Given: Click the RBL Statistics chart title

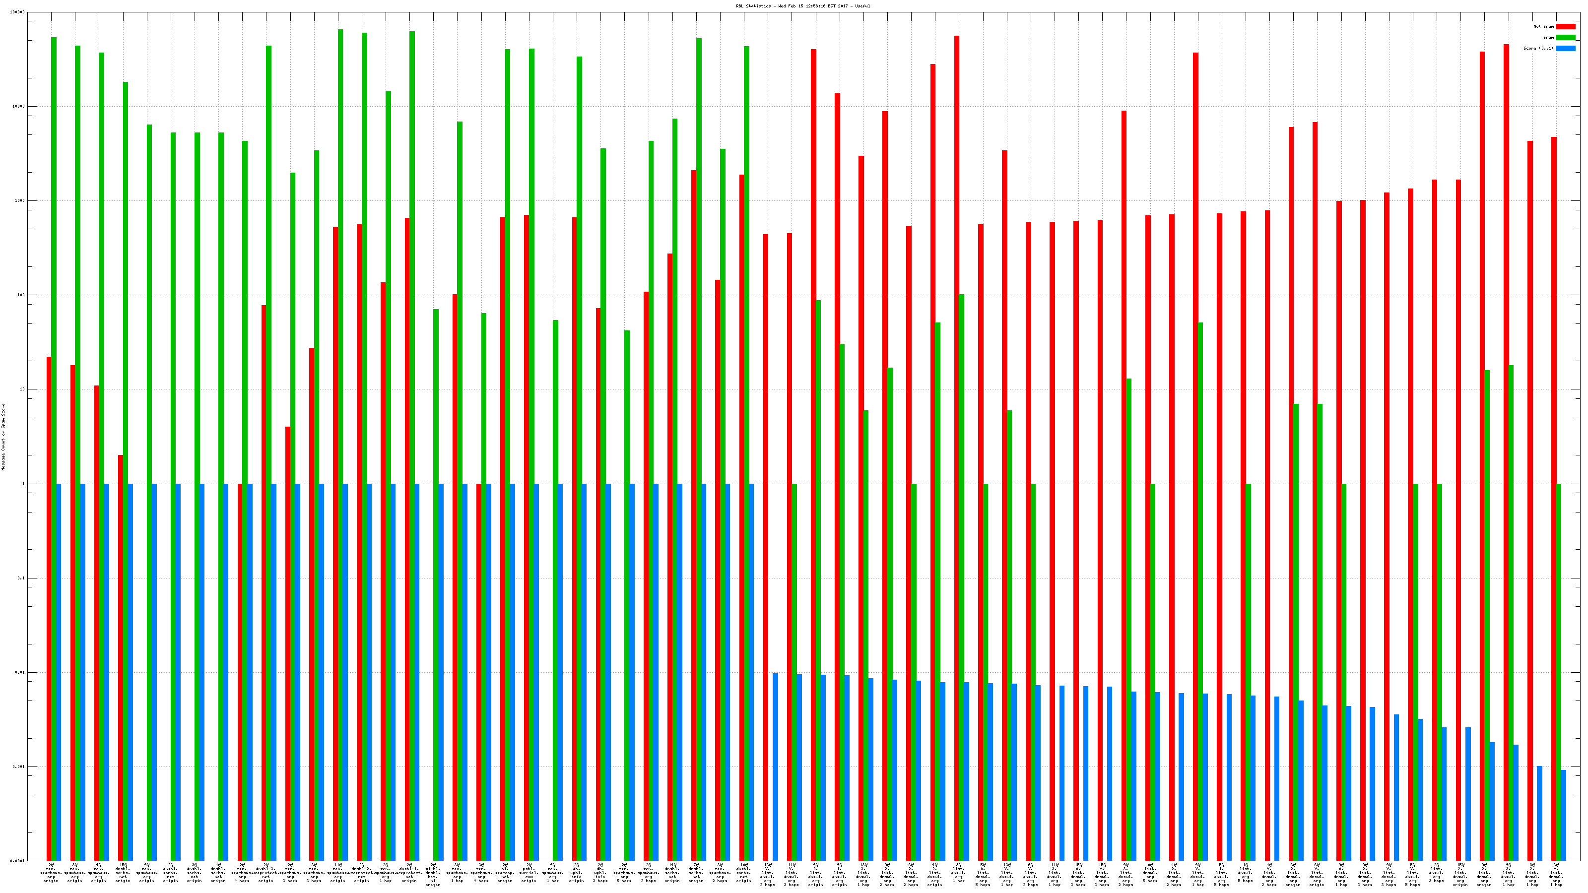Looking at the screenshot, I should [802, 6].
